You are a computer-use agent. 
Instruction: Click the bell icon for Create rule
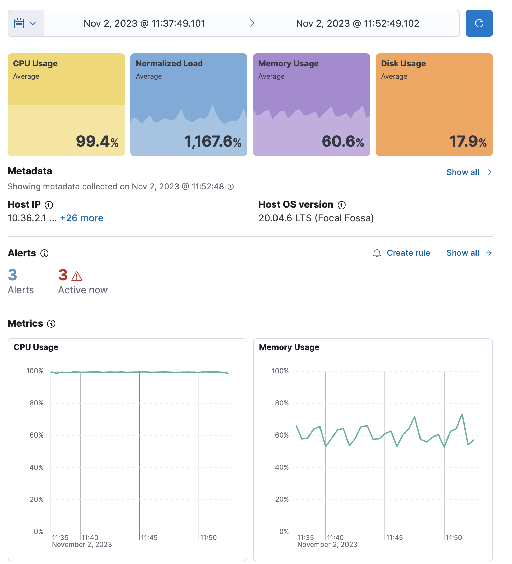click(x=377, y=253)
